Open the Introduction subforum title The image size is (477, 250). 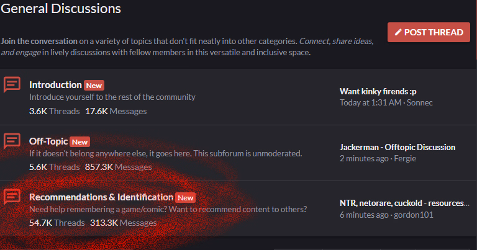click(55, 85)
